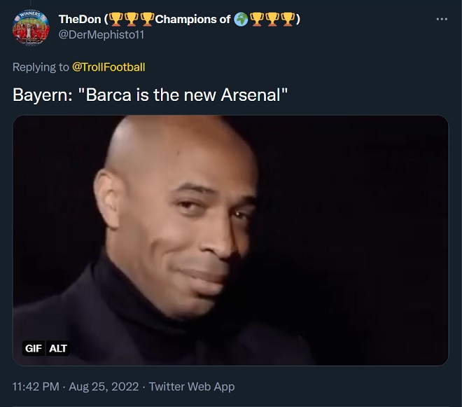This screenshot has width=462, height=407.
Task: Click the trophy emoji right after the globe
Action: [x=256, y=19]
